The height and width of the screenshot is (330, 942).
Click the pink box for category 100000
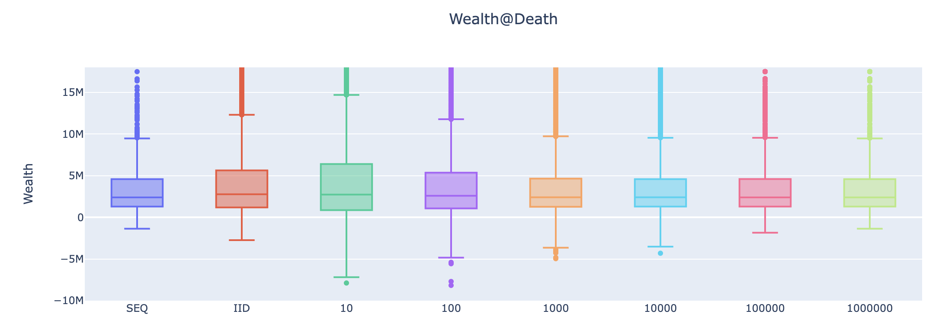765,193
